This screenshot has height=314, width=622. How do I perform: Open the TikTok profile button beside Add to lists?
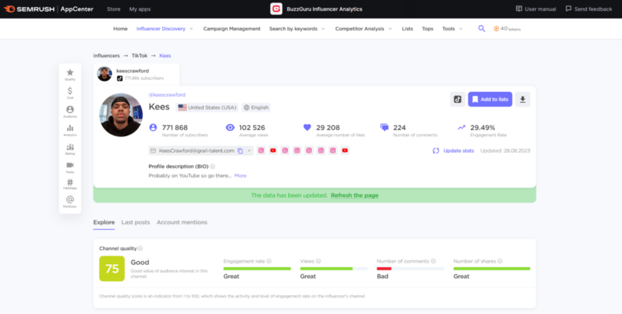pos(457,99)
